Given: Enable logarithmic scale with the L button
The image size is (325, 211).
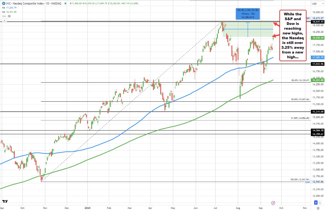Looking at the screenshot, I should (x=320, y=203).
